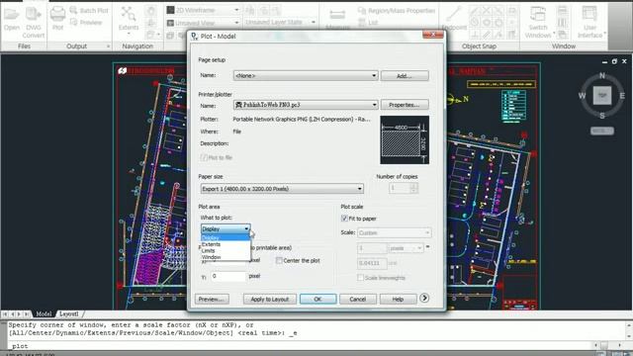Viewport: 633px width, 356px height.
Task: Select the Endpoint object snap
Action: (x=454, y=19)
